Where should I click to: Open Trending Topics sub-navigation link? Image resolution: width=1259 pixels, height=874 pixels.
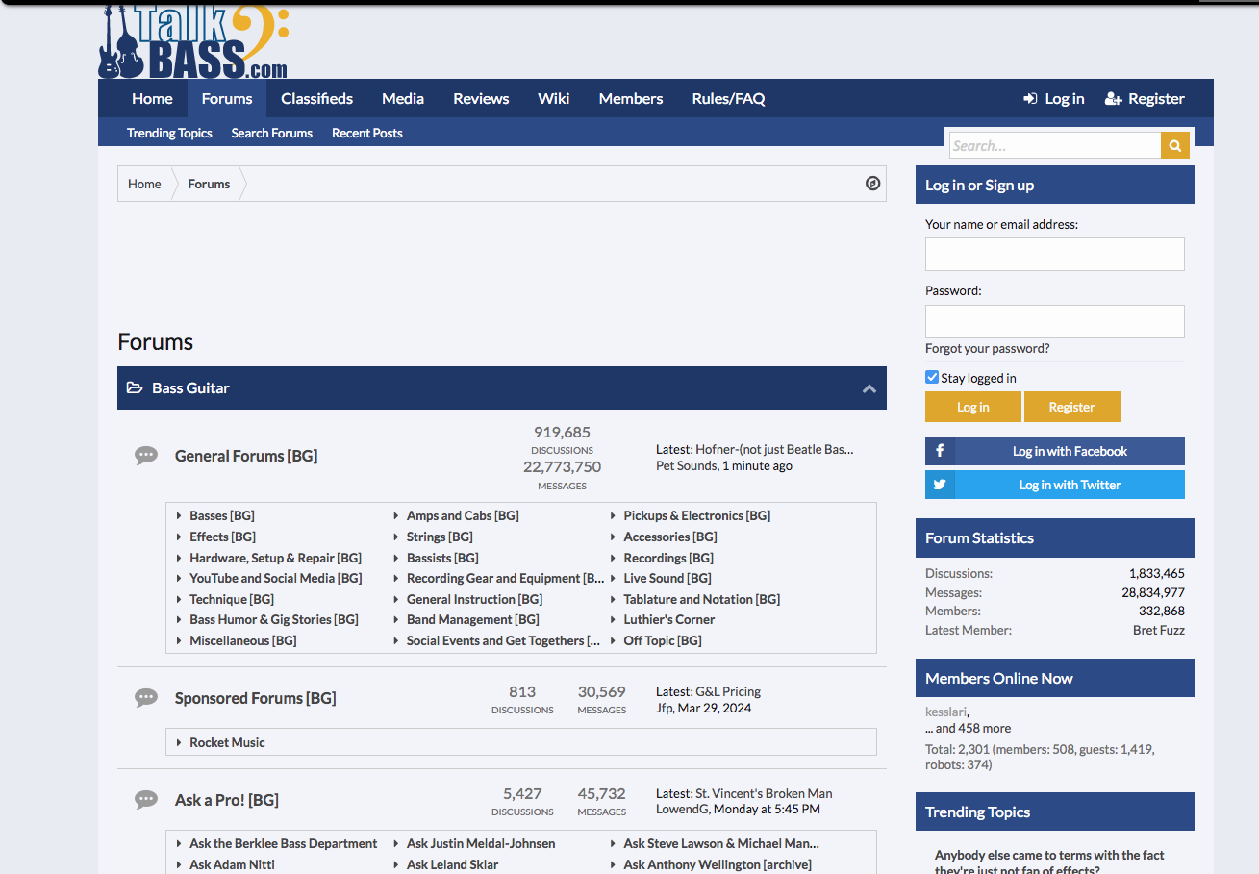(x=169, y=133)
